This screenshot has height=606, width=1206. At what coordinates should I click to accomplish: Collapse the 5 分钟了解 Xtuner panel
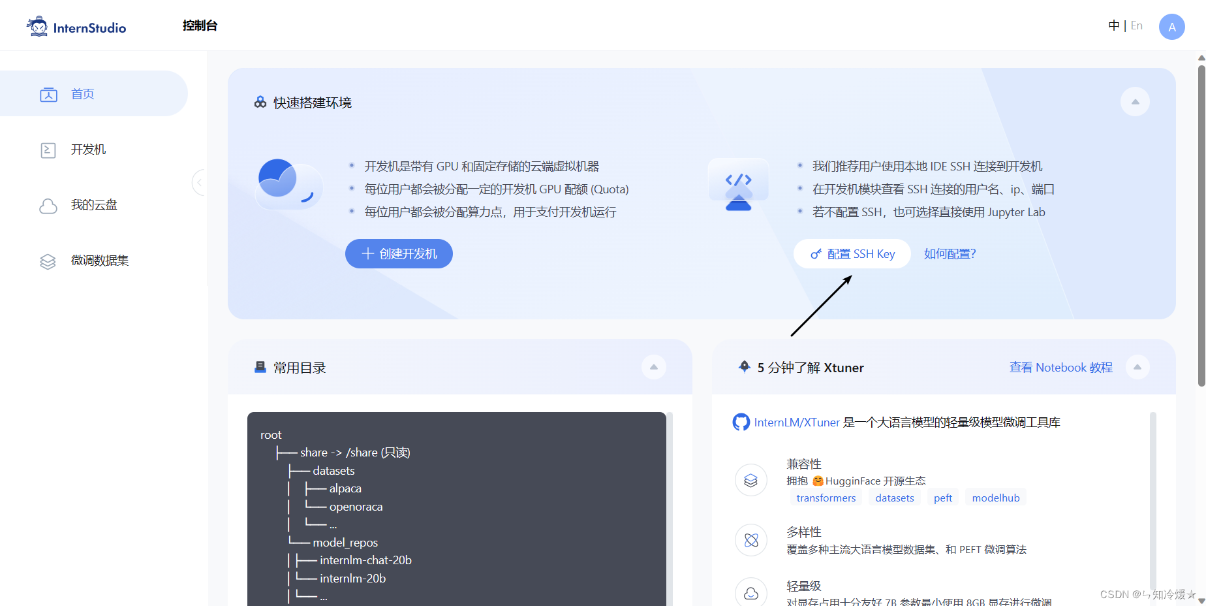[1137, 367]
